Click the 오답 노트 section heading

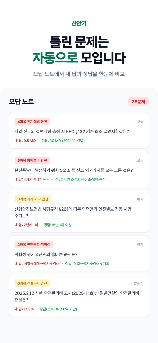(21, 102)
